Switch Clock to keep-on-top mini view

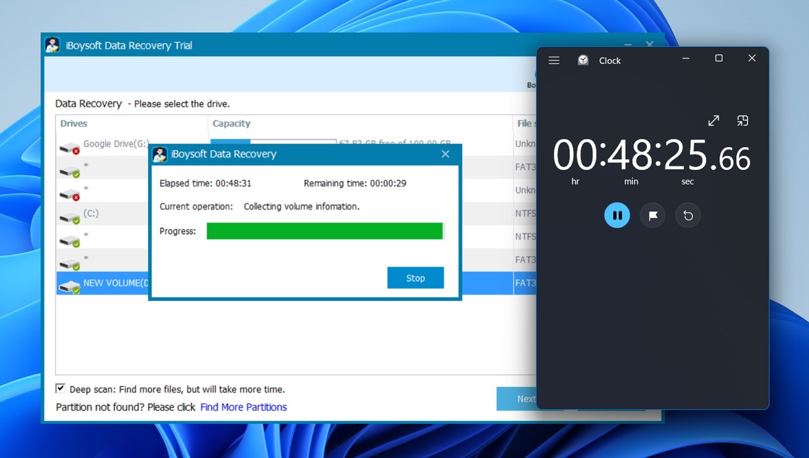[x=742, y=121]
